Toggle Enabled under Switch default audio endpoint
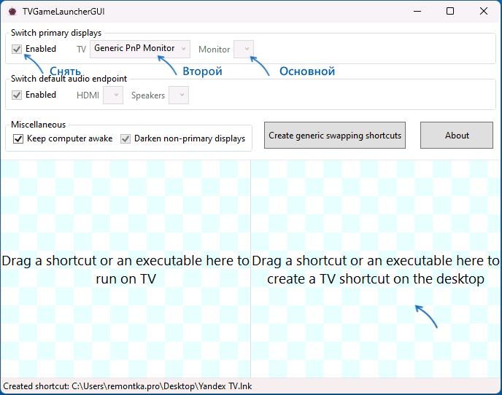The height and width of the screenshot is (395, 502). [x=17, y=95]
